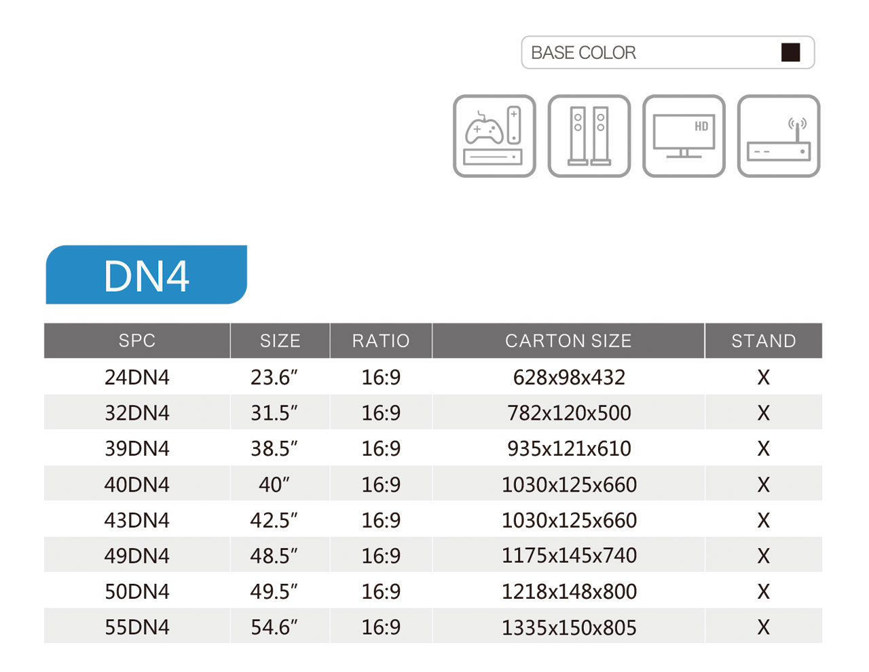869x672 pixels.
Task: Select the 32DN4 model name
Action: coord(137,413)
